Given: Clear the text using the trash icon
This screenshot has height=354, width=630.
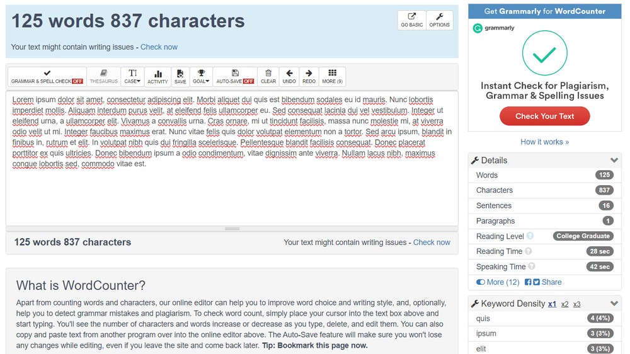Looking at the screenshot, I should pos(268,77).
